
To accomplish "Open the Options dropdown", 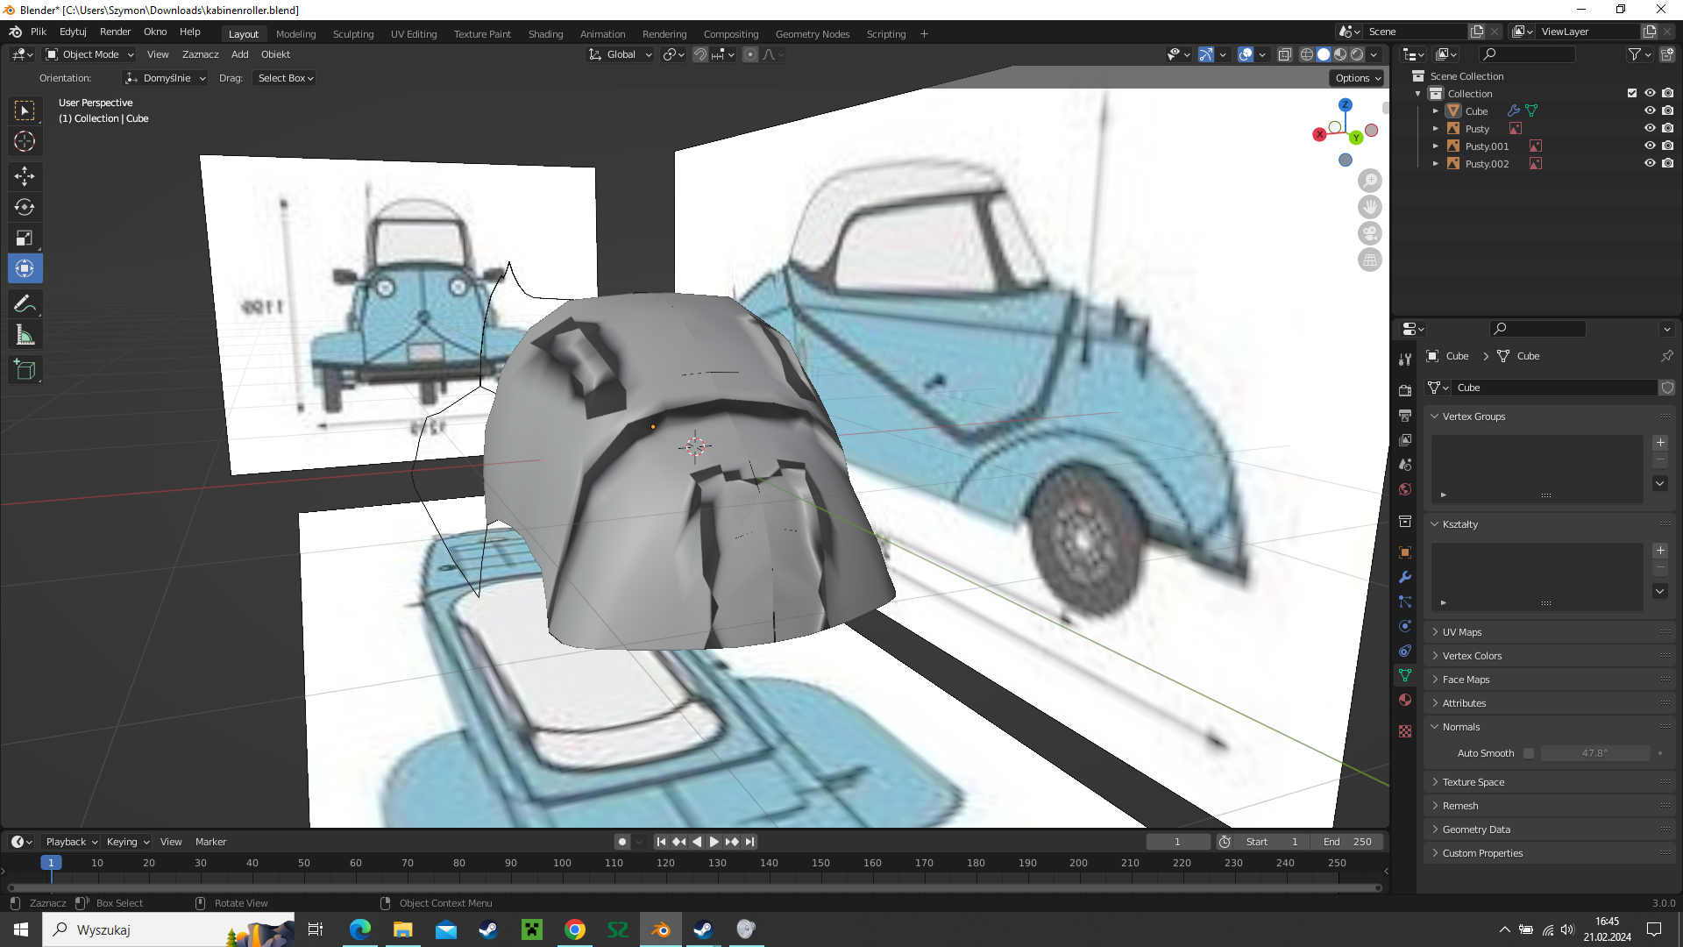I will [x=1358, y=78].
